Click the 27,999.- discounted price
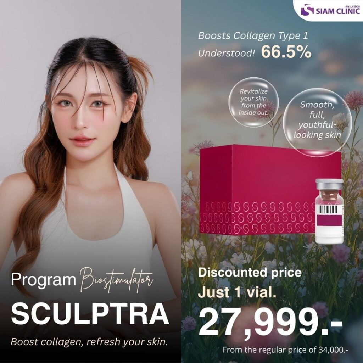 270,322
